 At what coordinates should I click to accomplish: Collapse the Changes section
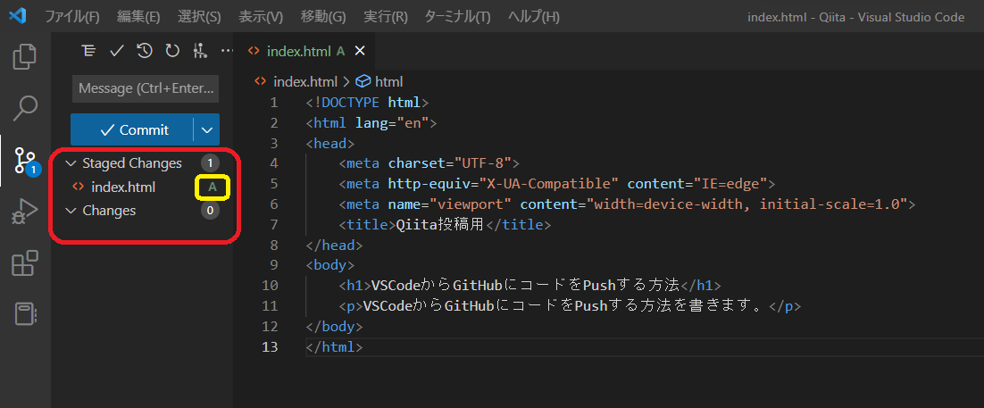[x=71, y=211]
